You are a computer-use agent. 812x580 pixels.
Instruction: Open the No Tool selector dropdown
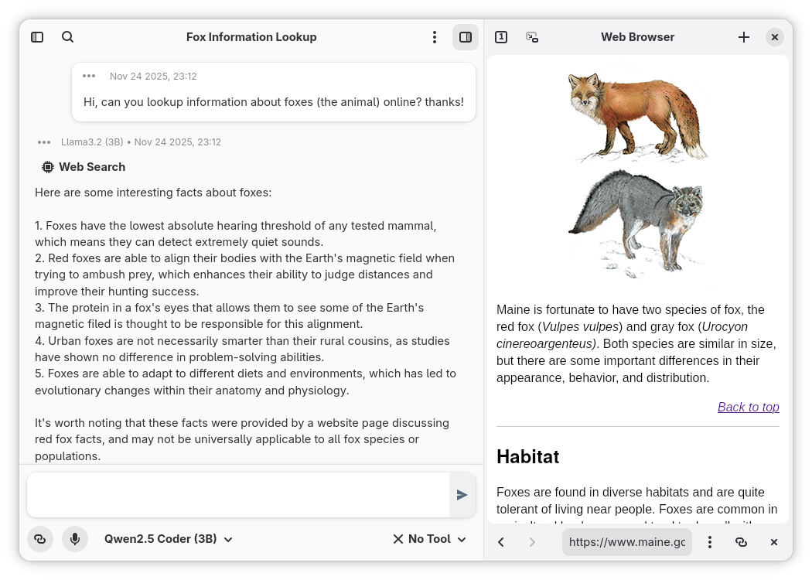pos(429,539)
